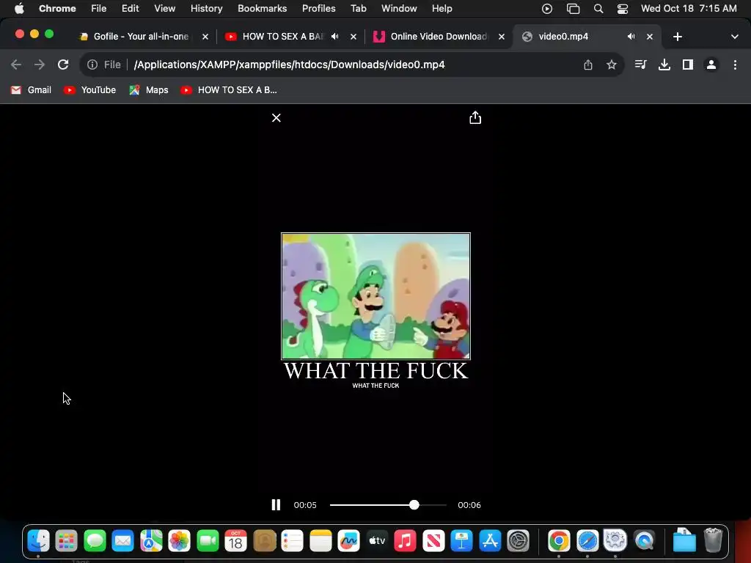Open Mail from the Dock
Screen dimensions: 751x563
[122, 541]
